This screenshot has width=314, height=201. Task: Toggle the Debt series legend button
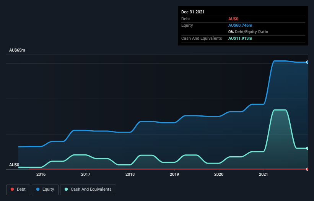(x=18, y=190)
